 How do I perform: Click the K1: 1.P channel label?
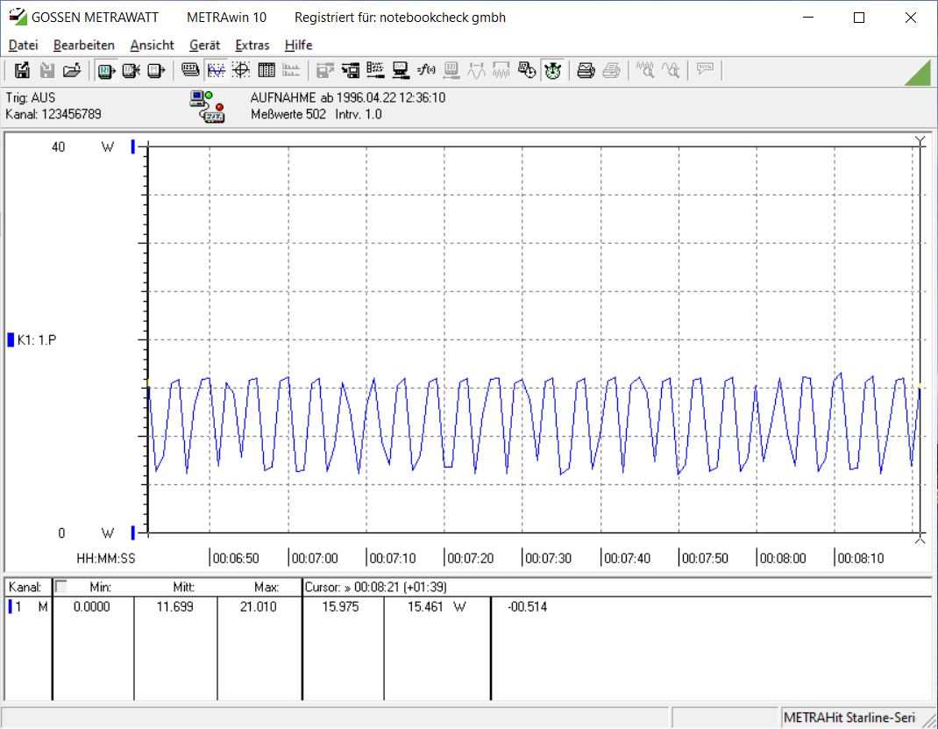click(x=37, y=339)
